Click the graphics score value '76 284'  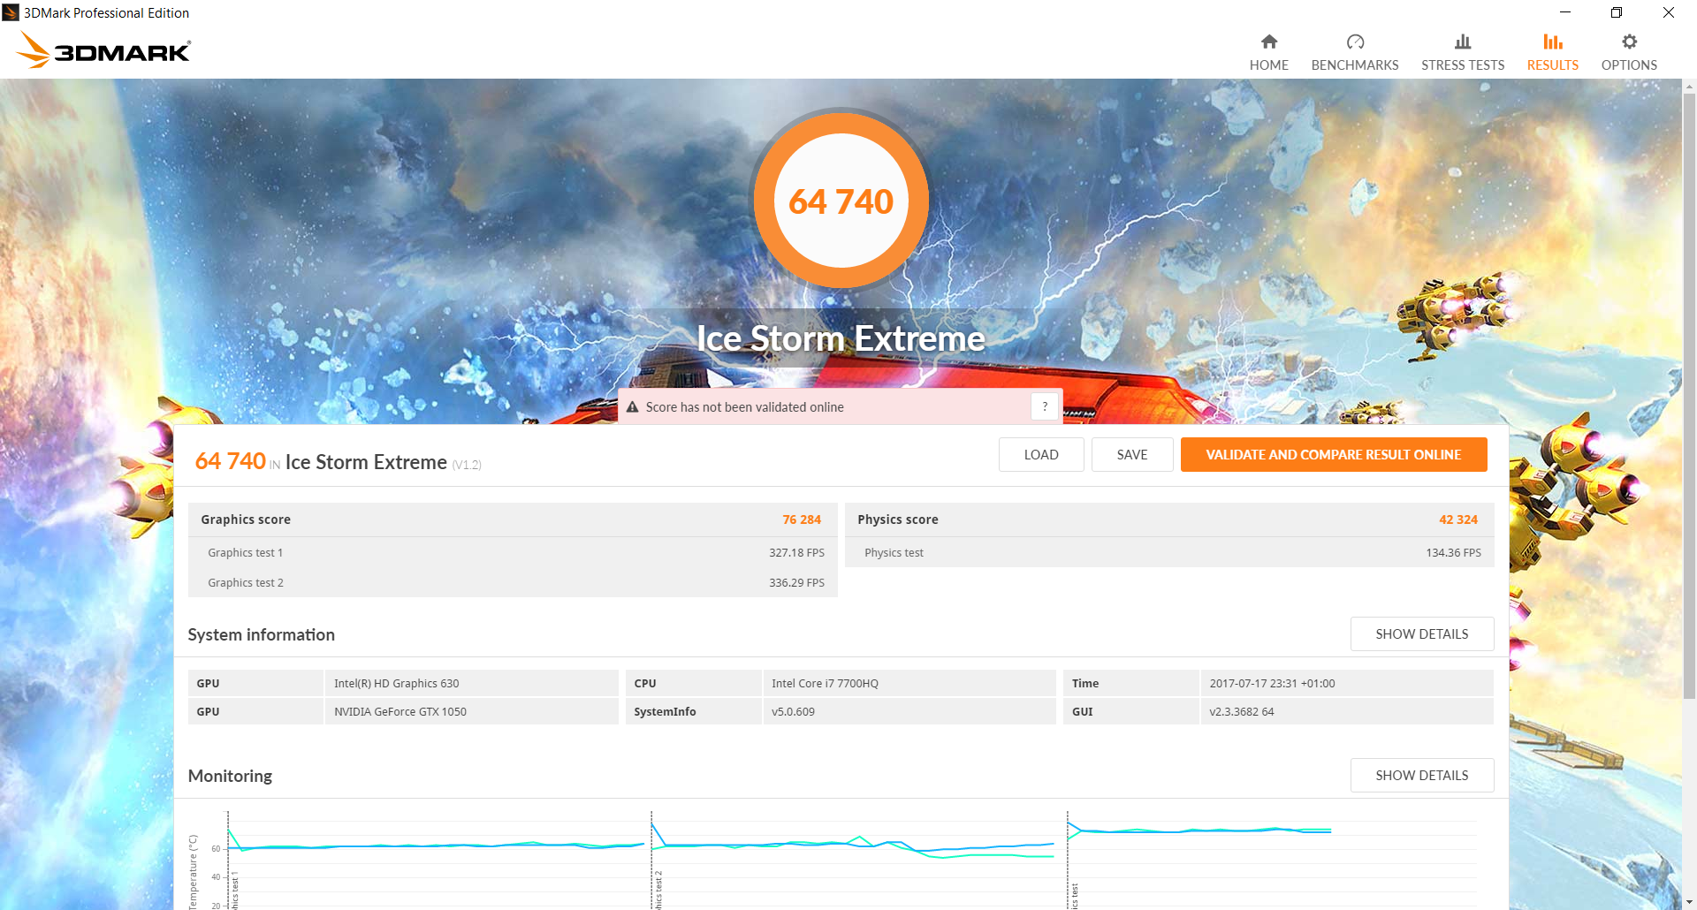pyautogui.click(x=802, y=519)
